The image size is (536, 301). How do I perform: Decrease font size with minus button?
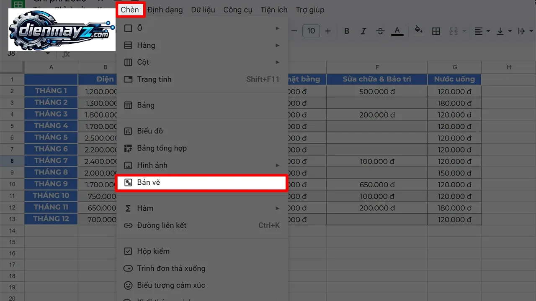[x=294, y=31]
